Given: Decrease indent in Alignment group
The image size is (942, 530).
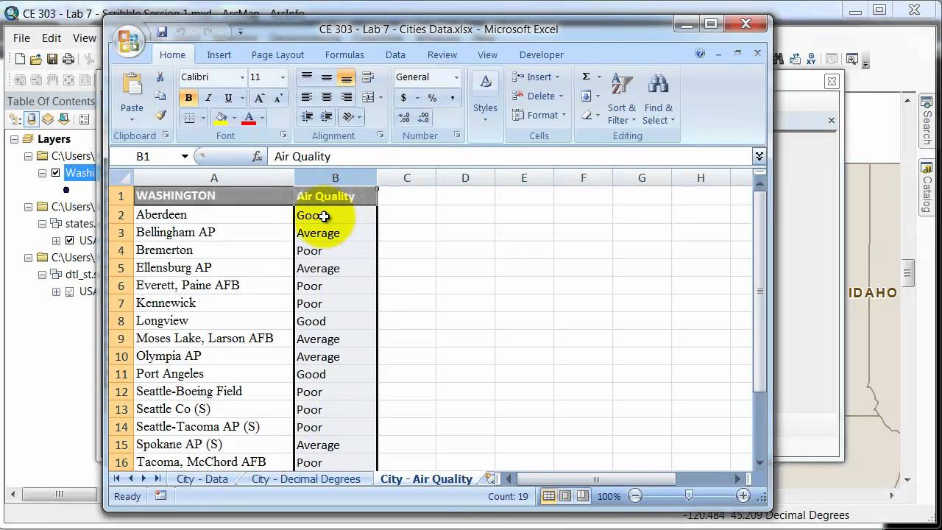Looking at the screenshot, I should point(307,117).
